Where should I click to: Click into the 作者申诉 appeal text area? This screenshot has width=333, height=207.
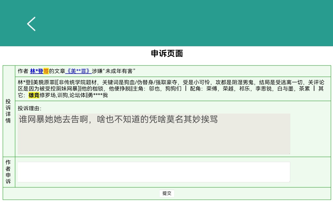click(x=154, y=172)
